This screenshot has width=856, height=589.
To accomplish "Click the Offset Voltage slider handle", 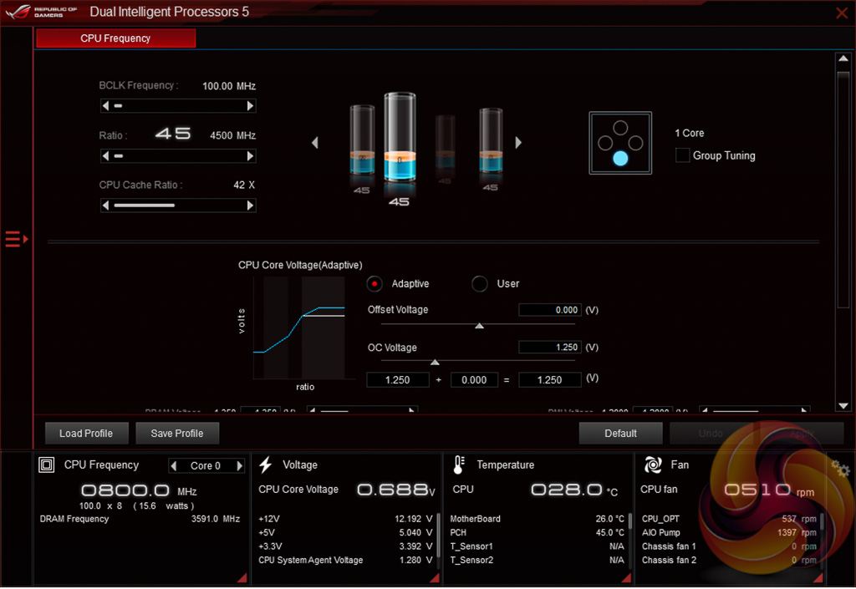I will tap(479, 326).
